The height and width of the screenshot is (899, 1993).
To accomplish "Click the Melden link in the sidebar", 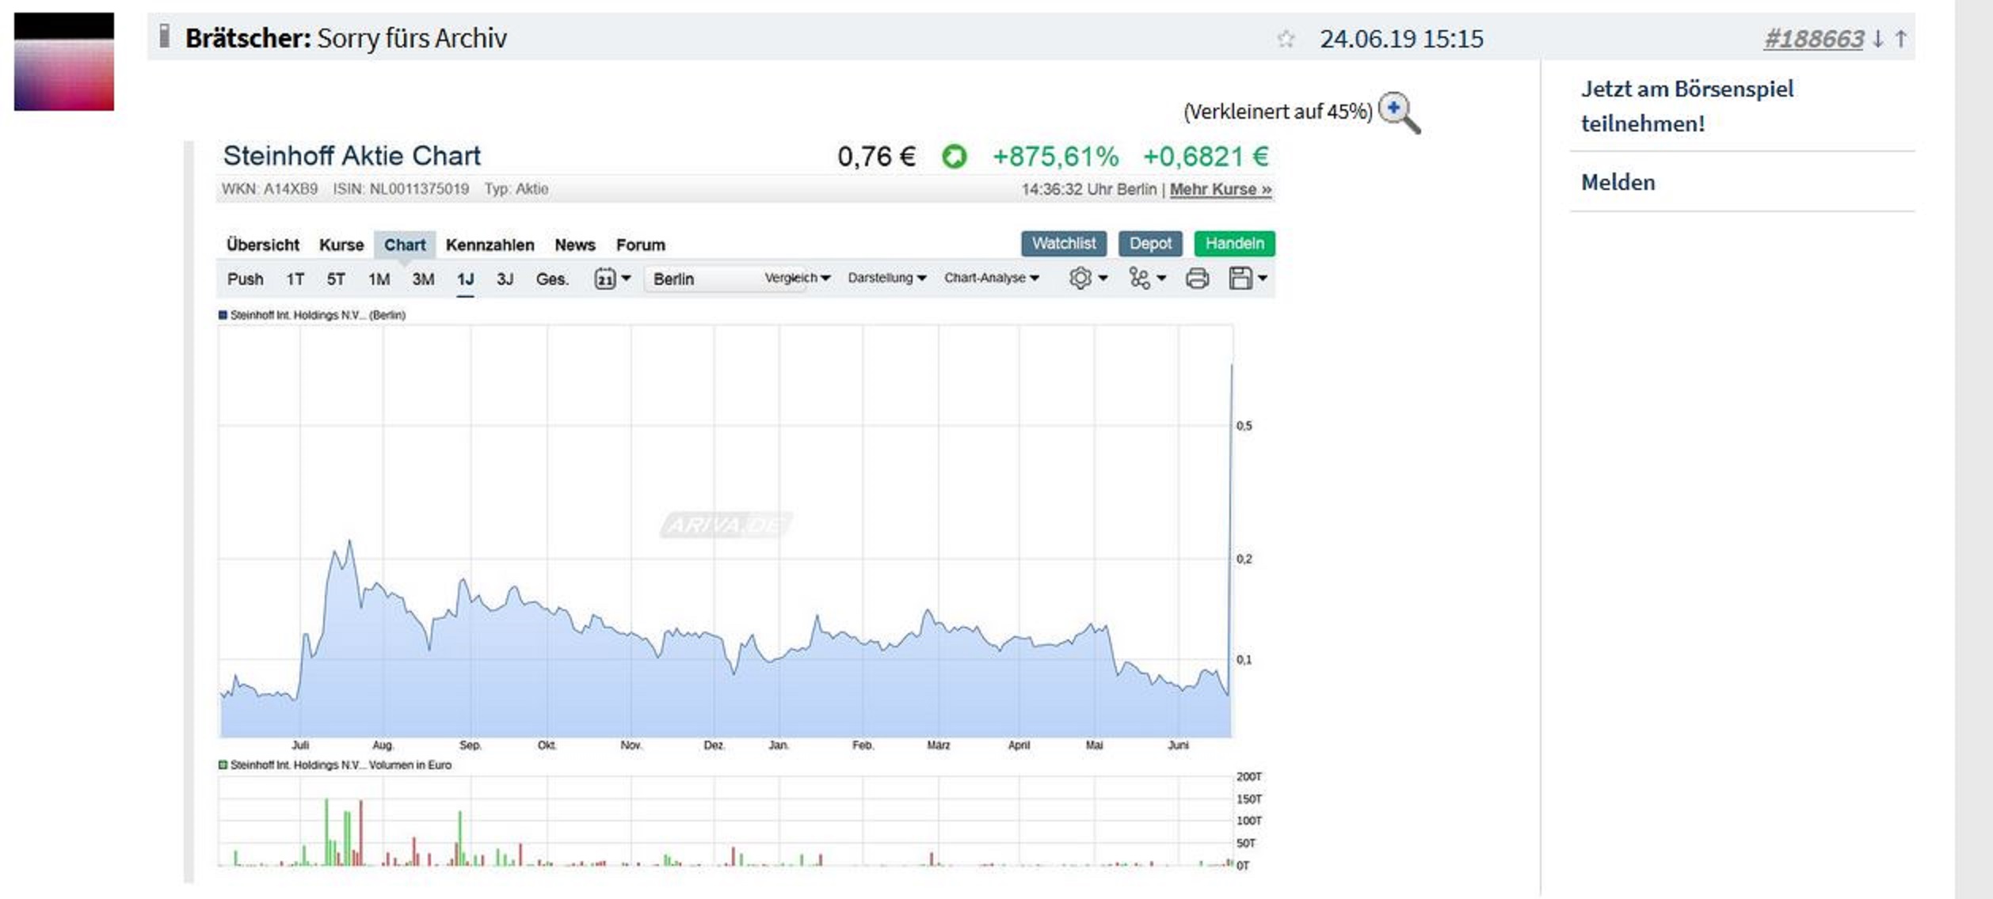I will [x=1617, y=182].
